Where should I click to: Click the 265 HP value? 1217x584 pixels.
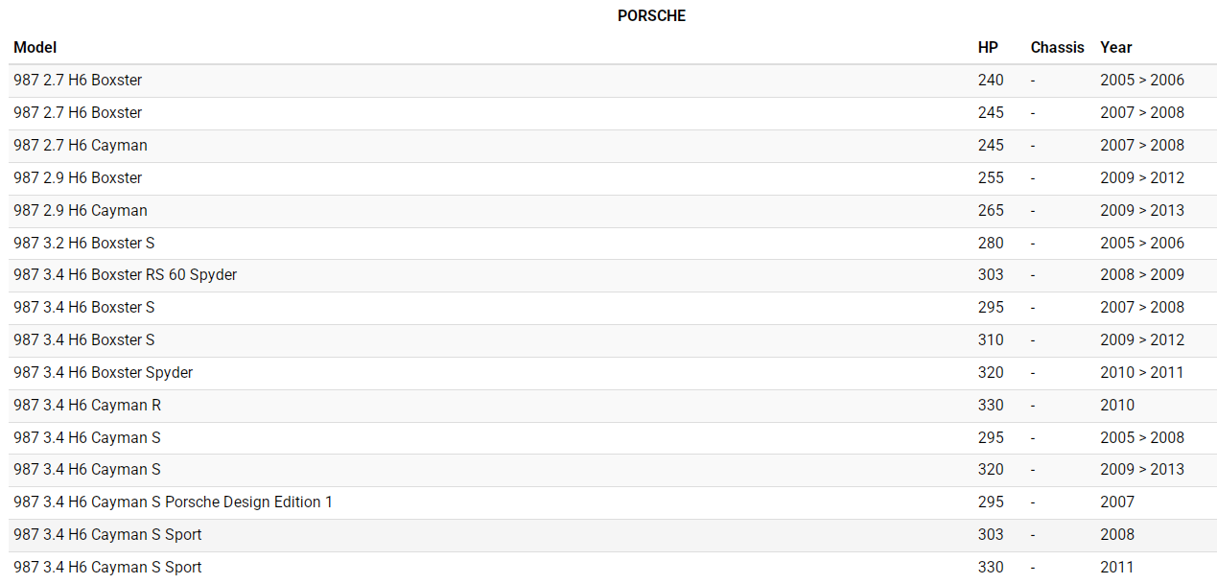point(991,211)
